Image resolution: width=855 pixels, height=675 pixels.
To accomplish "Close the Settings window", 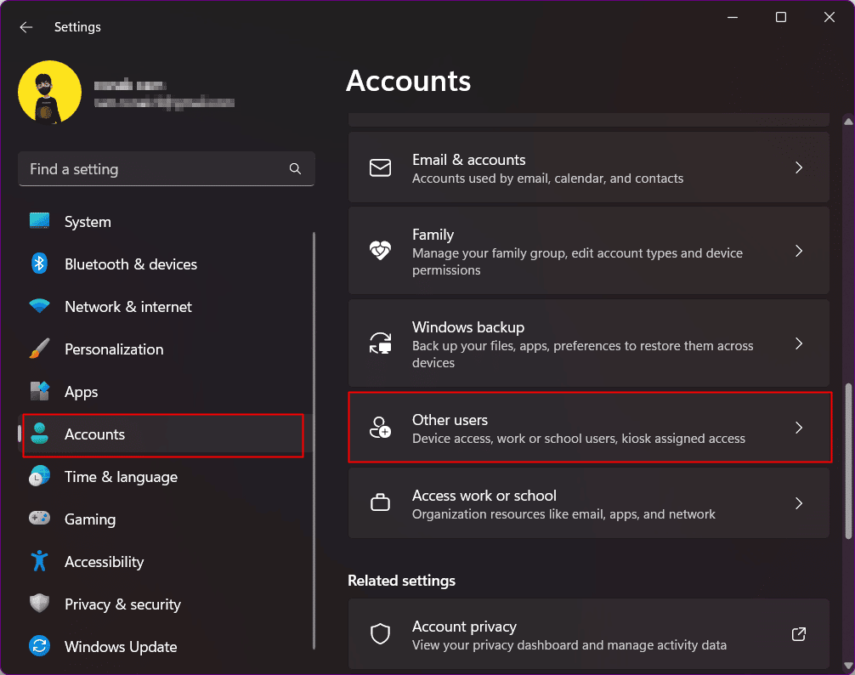I will (x=830, y=18).
